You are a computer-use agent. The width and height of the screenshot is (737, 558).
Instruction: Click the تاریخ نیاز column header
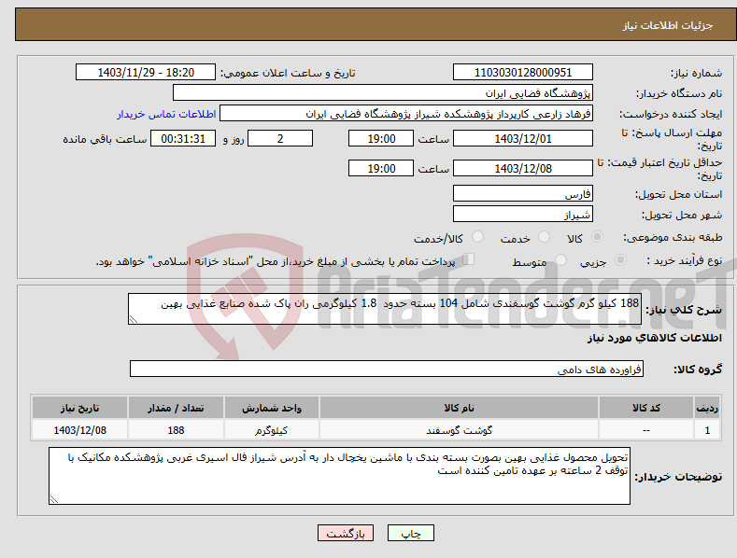[80, 408]
